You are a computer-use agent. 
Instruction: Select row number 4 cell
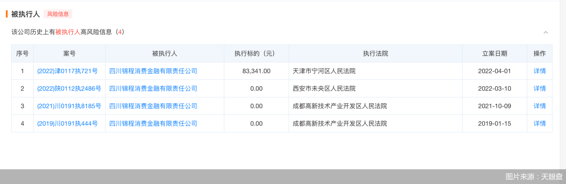[x=22, y=123]
